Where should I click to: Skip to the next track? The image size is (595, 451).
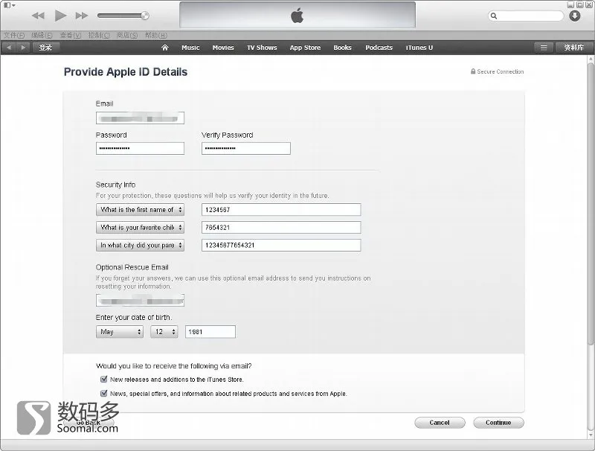(x=82, y=16)
